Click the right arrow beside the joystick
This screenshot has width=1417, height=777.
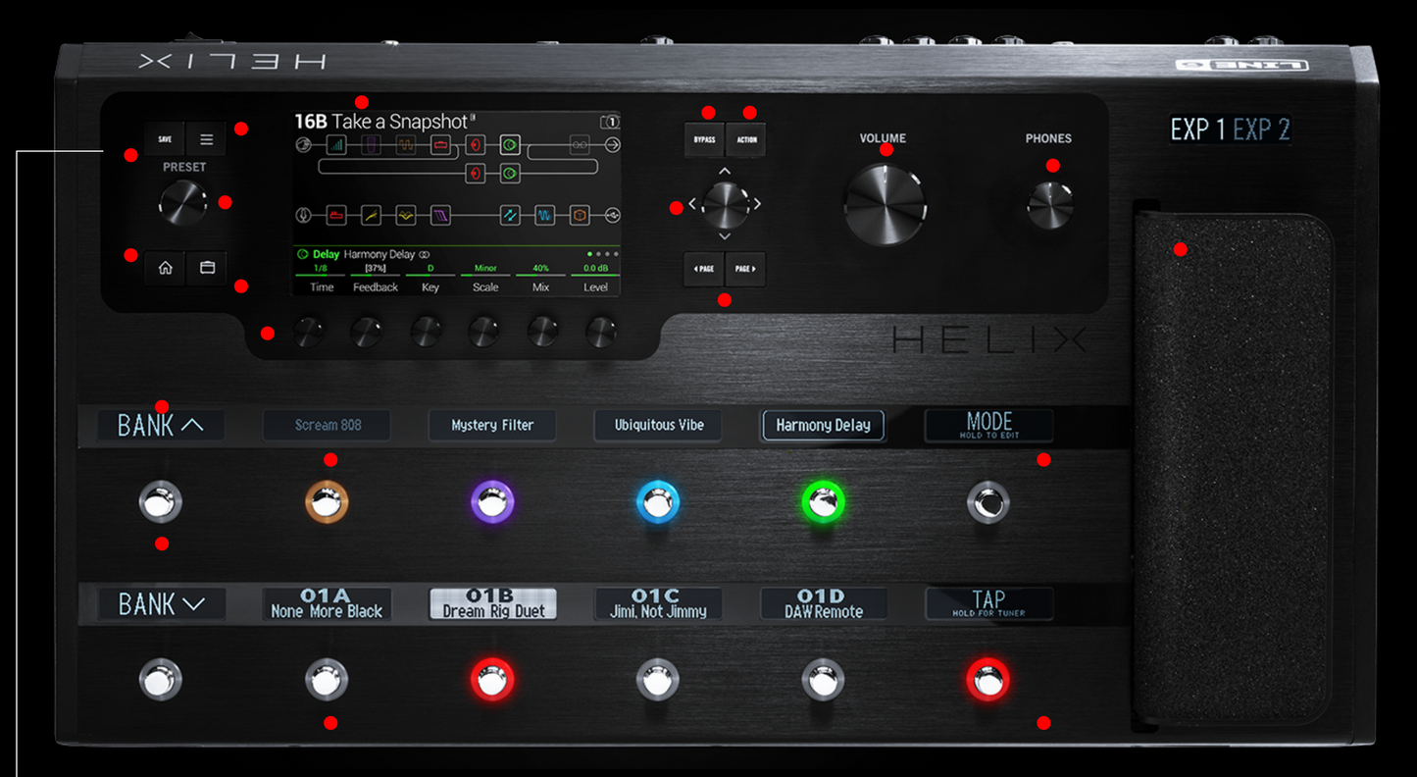coord(756,204)
